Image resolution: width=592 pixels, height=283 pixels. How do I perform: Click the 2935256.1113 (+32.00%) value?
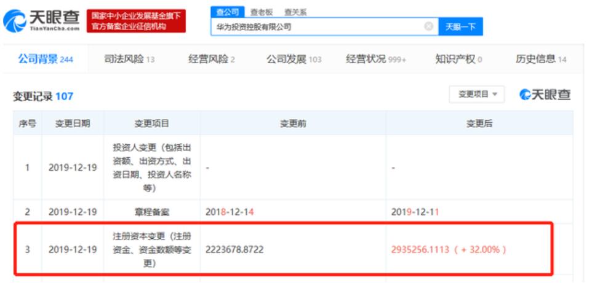(449, 250)
